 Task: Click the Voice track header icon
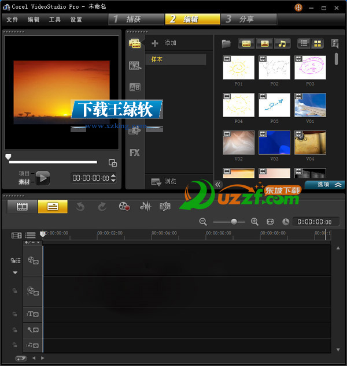click(x=33, y=330)
